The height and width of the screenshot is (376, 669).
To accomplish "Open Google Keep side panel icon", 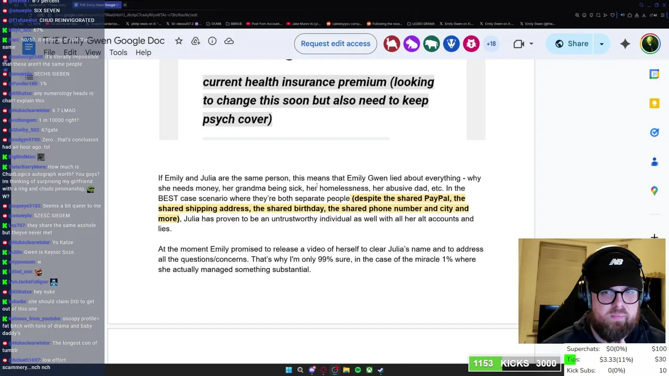I will tap(654, 103).
